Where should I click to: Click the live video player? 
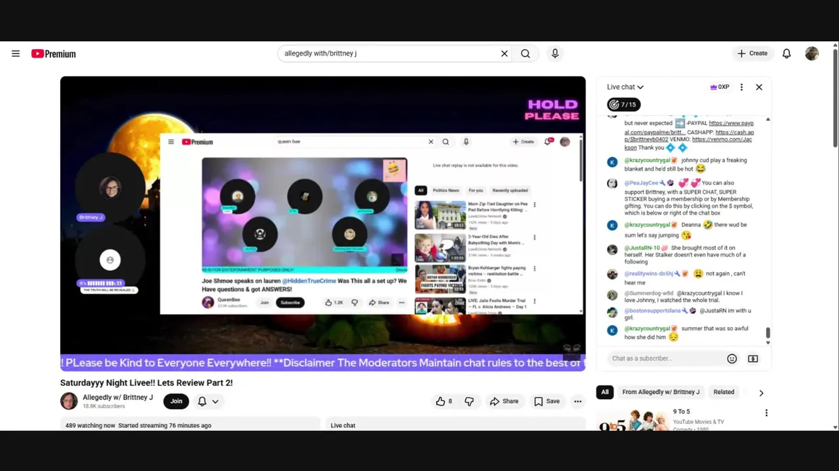point(322,223)
